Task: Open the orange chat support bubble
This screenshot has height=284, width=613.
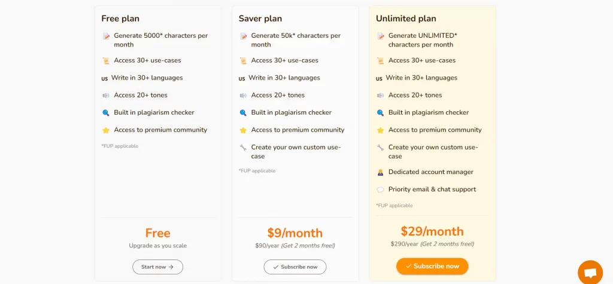Action: tap(590, 272)
